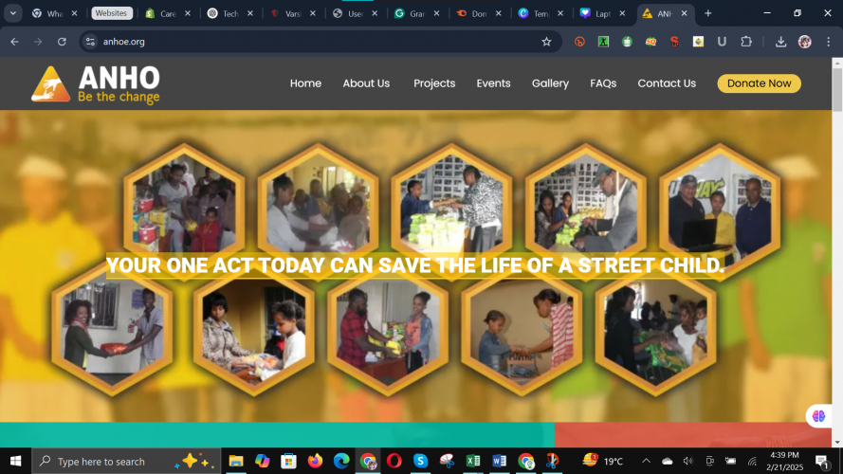Switch to the Wha tab
The height and width of the screenshot is (474, 843).
(55, 13)
